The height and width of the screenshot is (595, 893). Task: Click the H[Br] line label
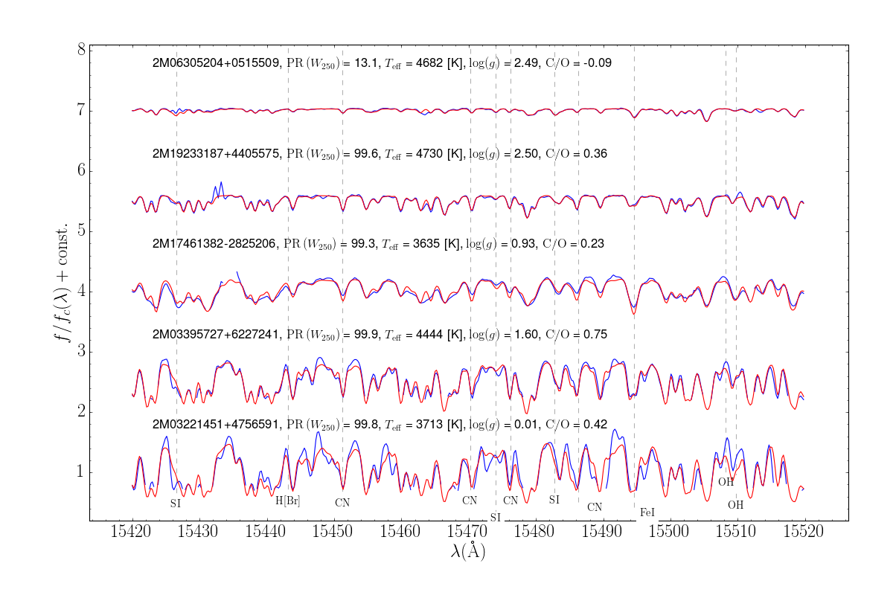pyautogui.click(x=288, y=501)
